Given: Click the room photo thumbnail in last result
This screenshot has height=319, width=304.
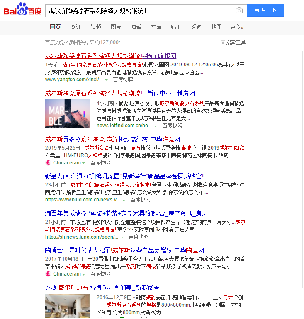Looking at the screenshot, I should tap(68, 306).
